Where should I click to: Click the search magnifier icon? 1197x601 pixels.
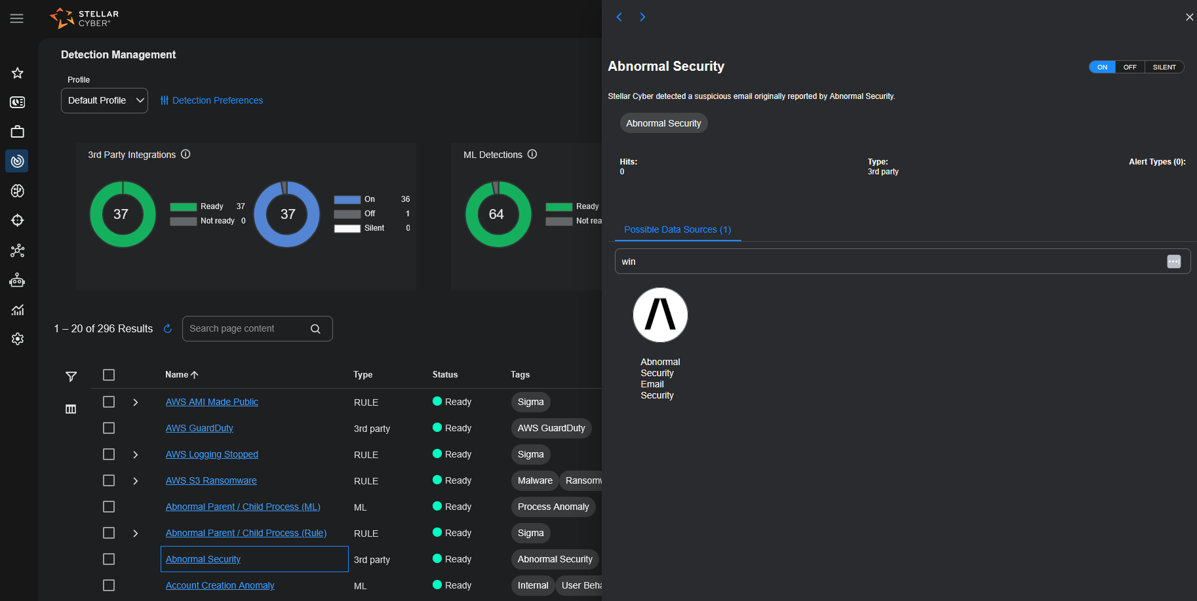click(315, 329)
